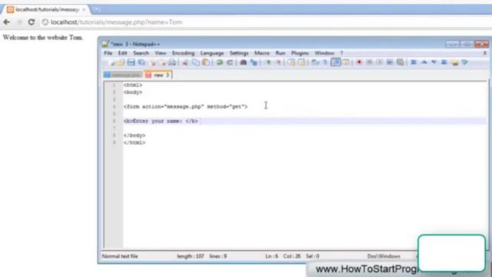492x277 pixels.
Task: Click the Stop Recording macro icon
Action: (x=369, y=62)
